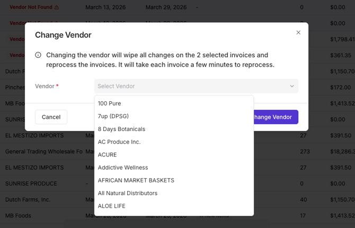
Task: Choose 100 Pure from the vendor list
Action: tap(110, 103)
